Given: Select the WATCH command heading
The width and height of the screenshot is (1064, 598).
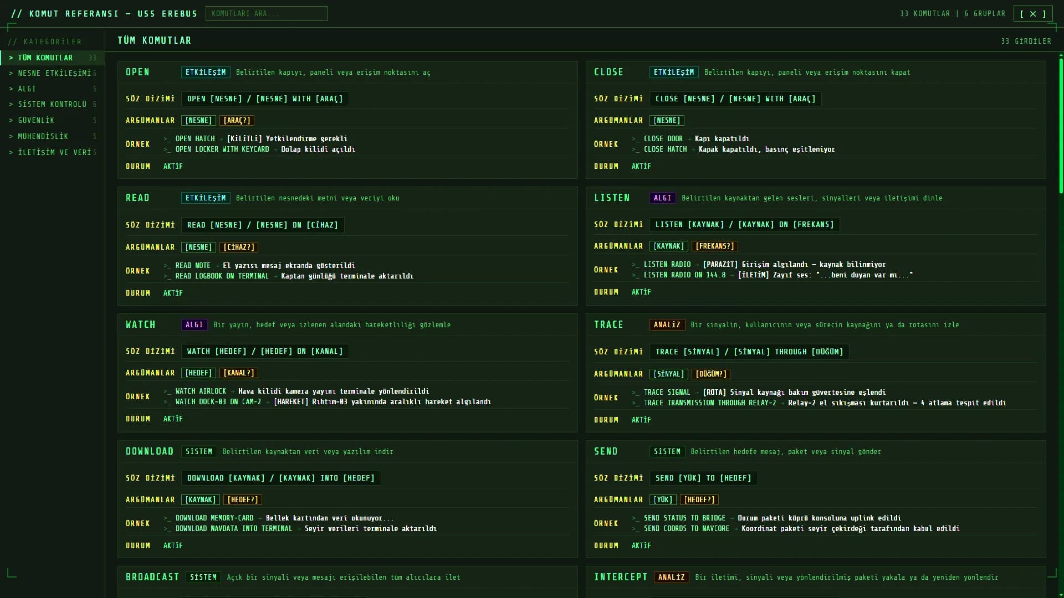Looking at the screenshot, I should (140, 324).
